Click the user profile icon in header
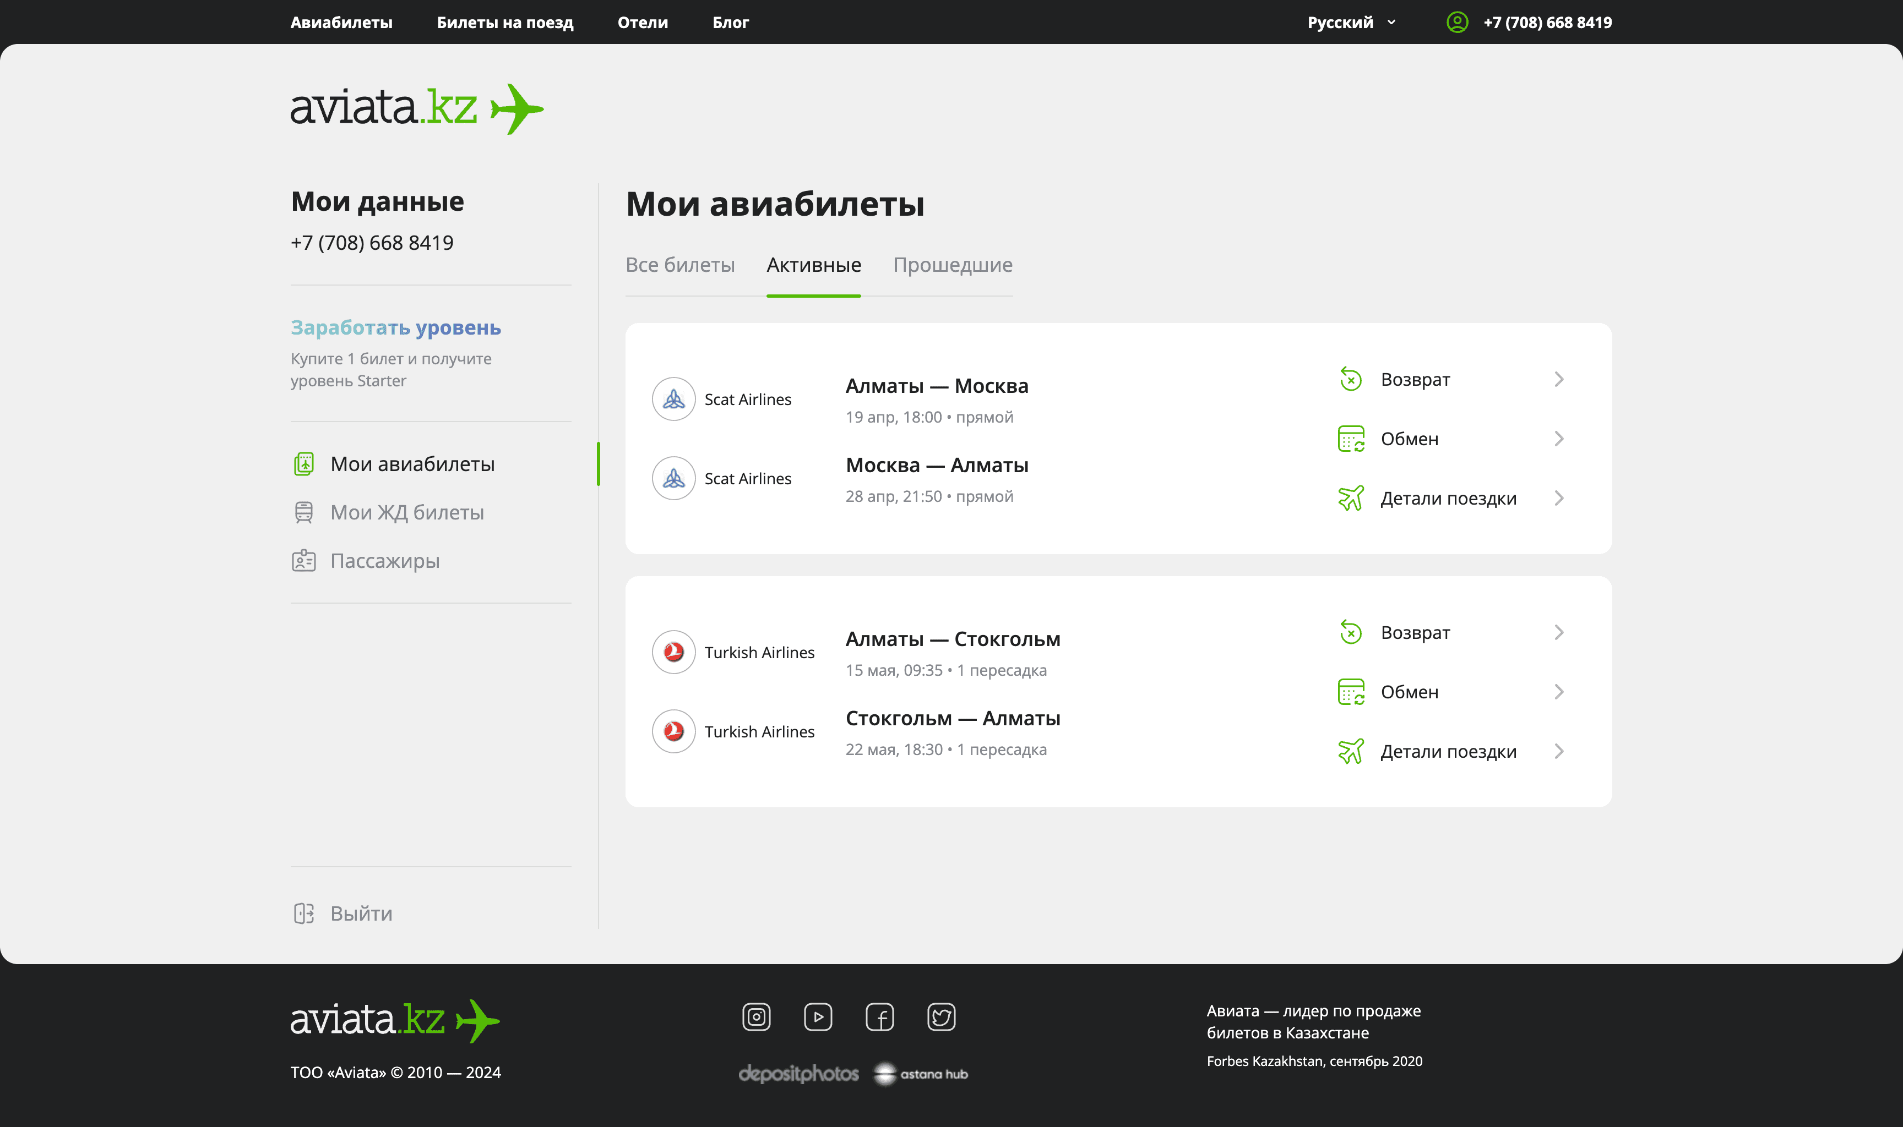 point(1456,22)
